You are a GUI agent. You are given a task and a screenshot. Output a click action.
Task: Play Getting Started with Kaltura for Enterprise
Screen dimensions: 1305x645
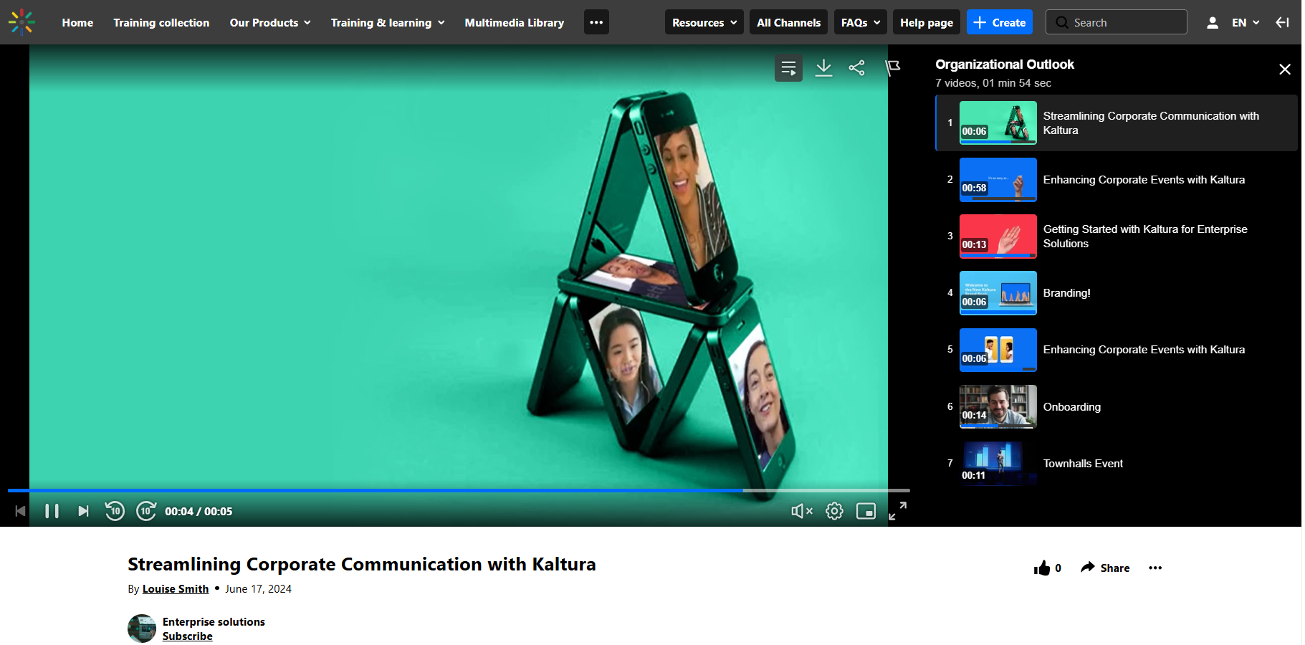1117,236
